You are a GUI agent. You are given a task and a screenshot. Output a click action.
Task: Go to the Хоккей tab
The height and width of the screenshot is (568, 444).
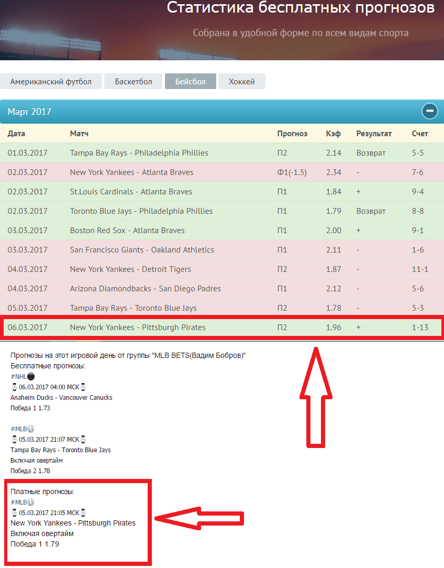pos(241,82)
